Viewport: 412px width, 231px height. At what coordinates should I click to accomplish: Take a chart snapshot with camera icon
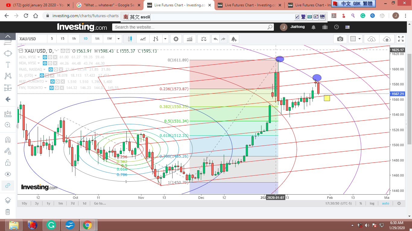click(x=340, y=39)
